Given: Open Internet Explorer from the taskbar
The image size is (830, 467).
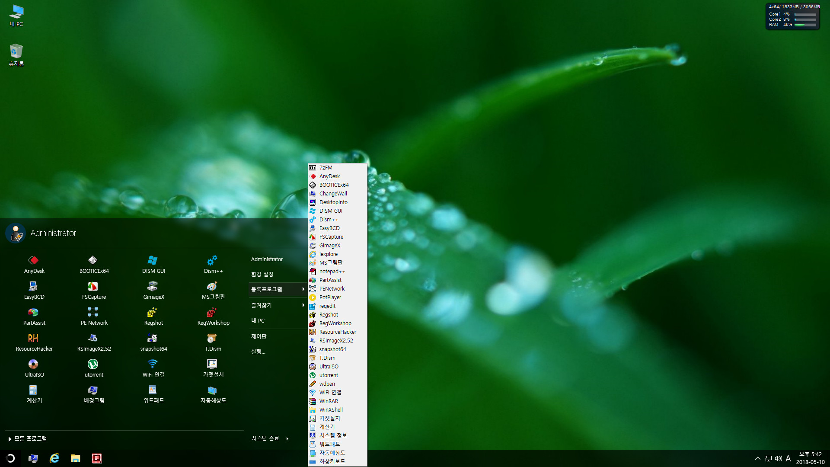Looking at the screenshot, I should click(x=54, y=458).
